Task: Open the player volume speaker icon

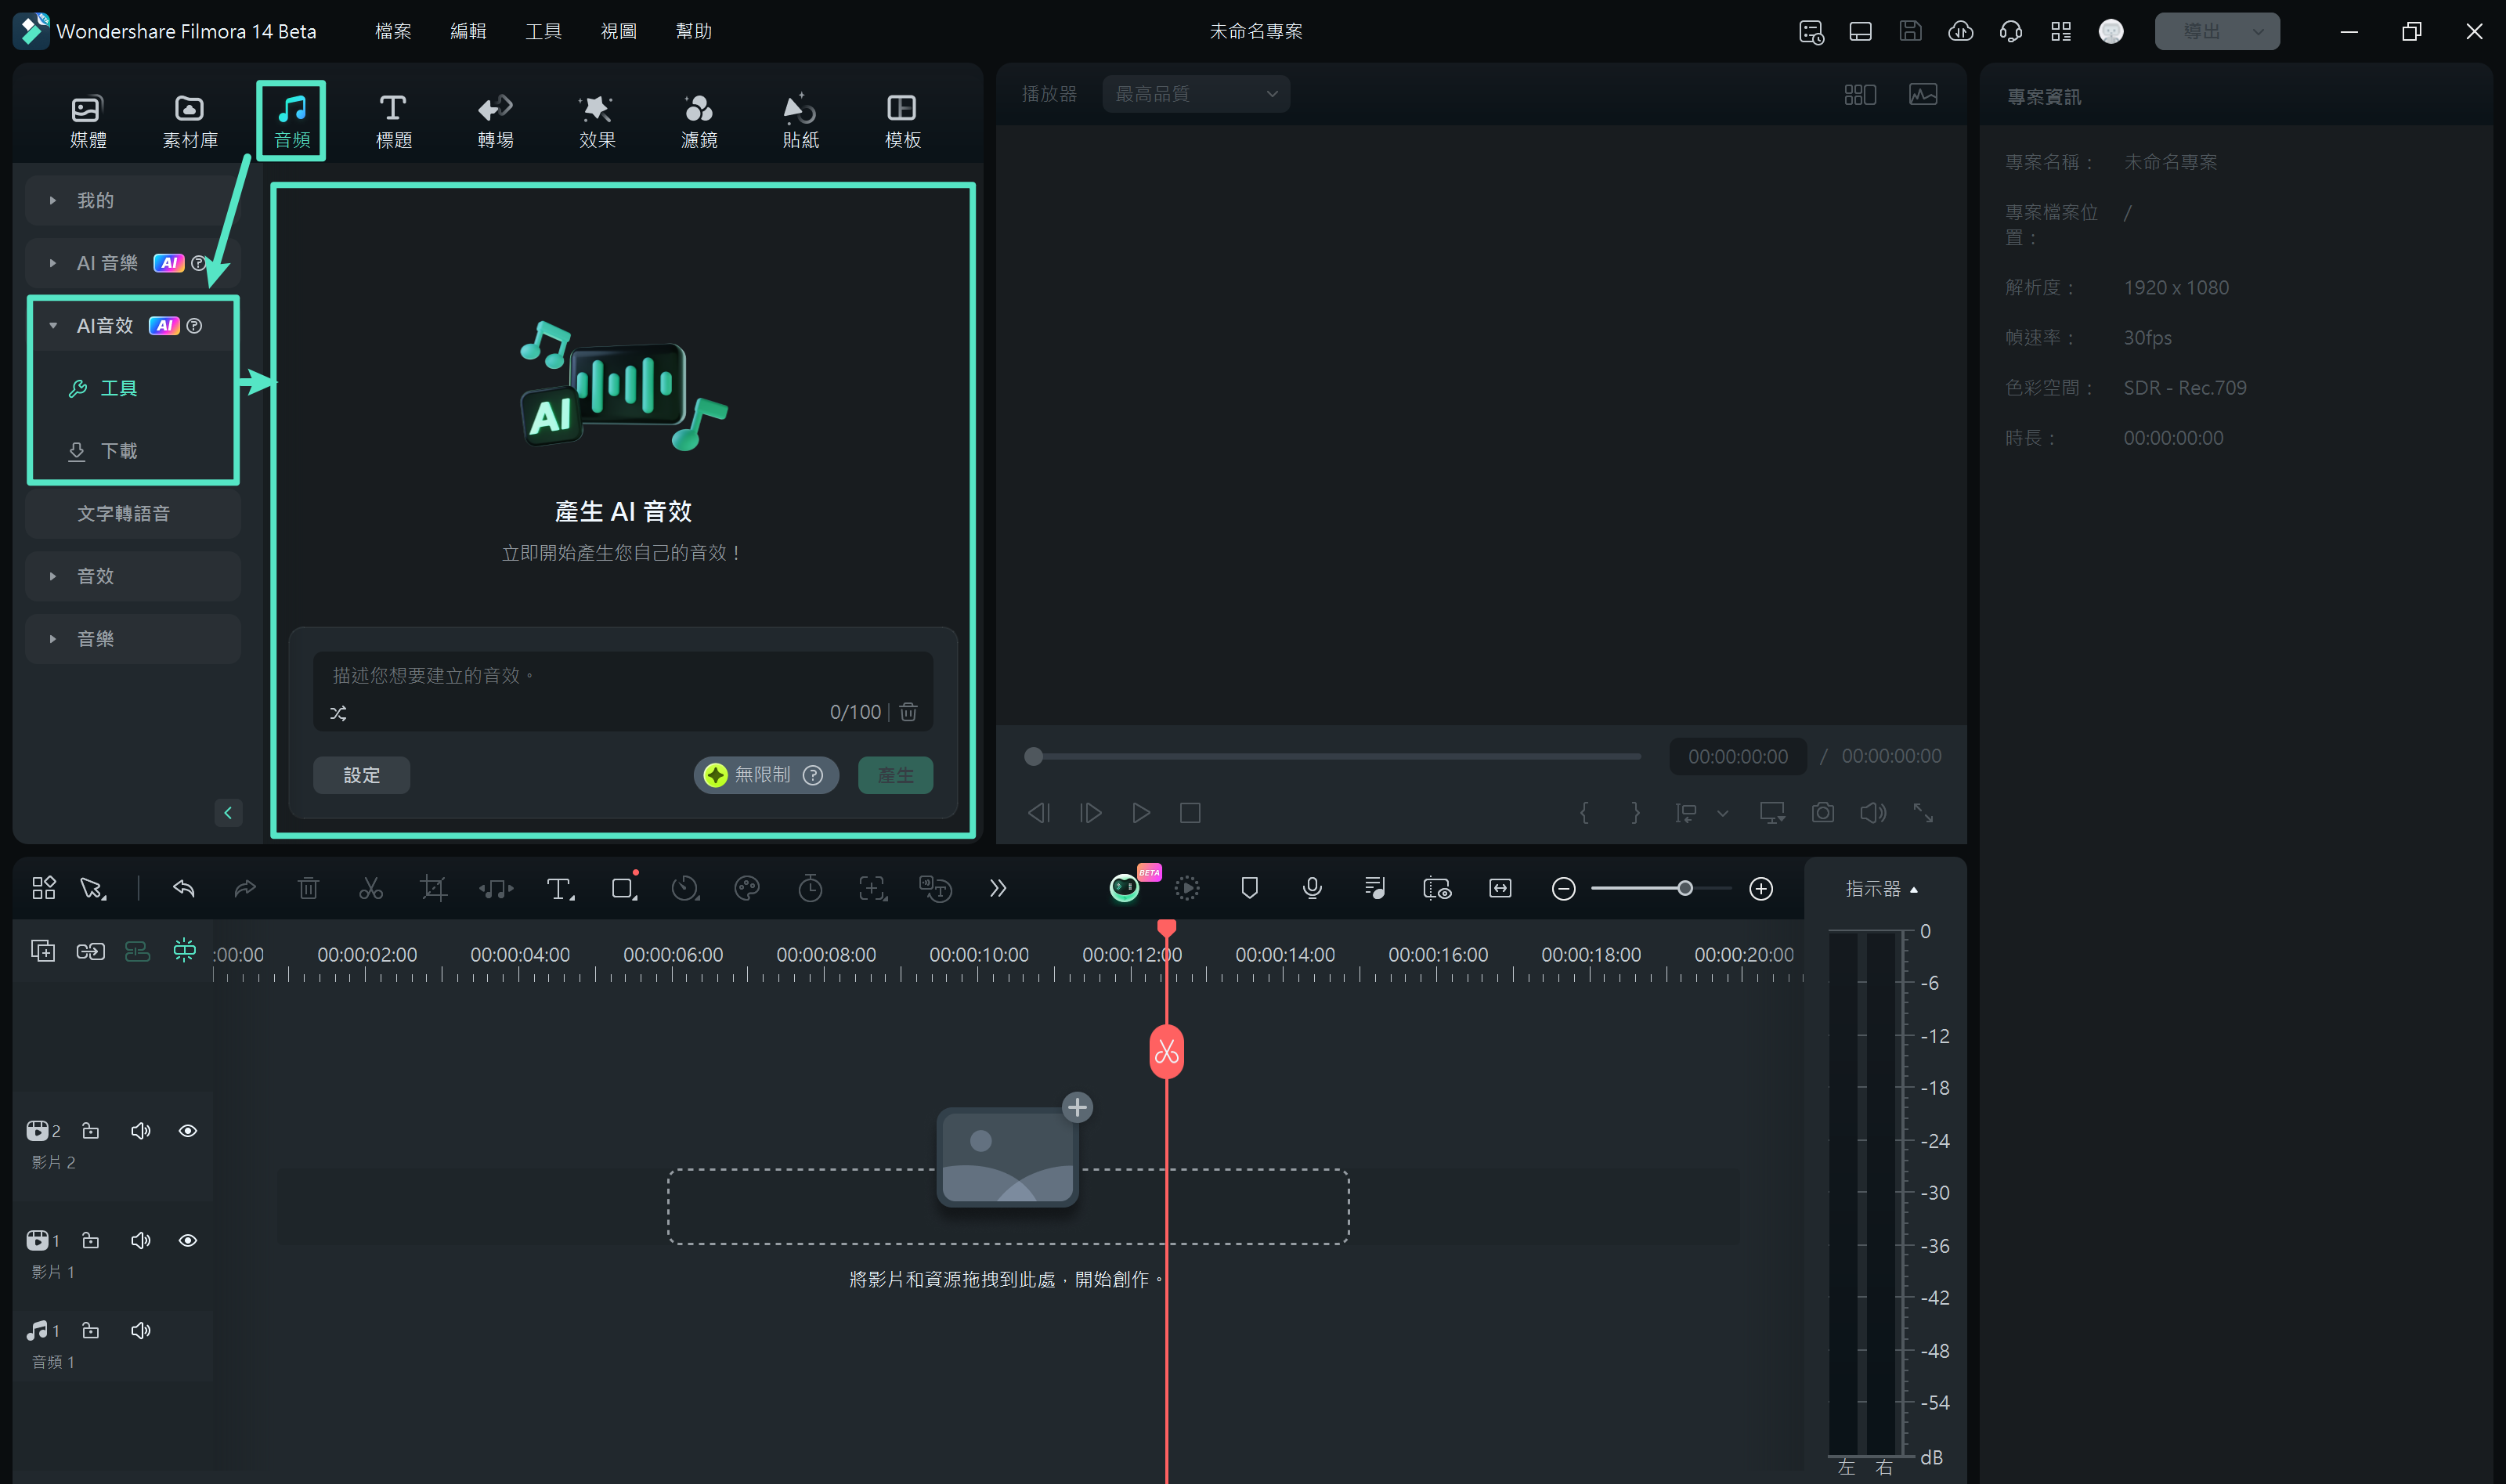Action: tap(1872, 813)
